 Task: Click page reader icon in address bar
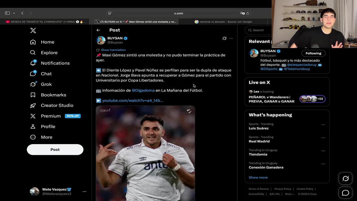pos(110,13)
